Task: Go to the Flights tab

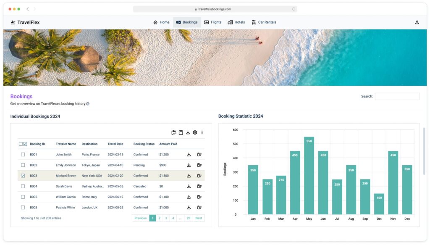Action: 212,22
